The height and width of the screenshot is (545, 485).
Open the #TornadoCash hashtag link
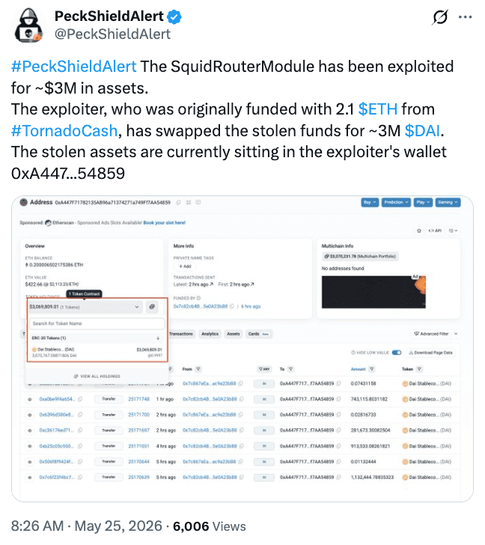[x=64, y=131]
